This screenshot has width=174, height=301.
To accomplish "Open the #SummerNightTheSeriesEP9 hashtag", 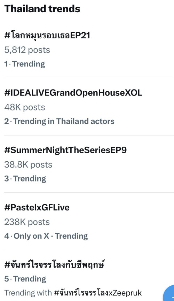I will (x=65, y=150).
